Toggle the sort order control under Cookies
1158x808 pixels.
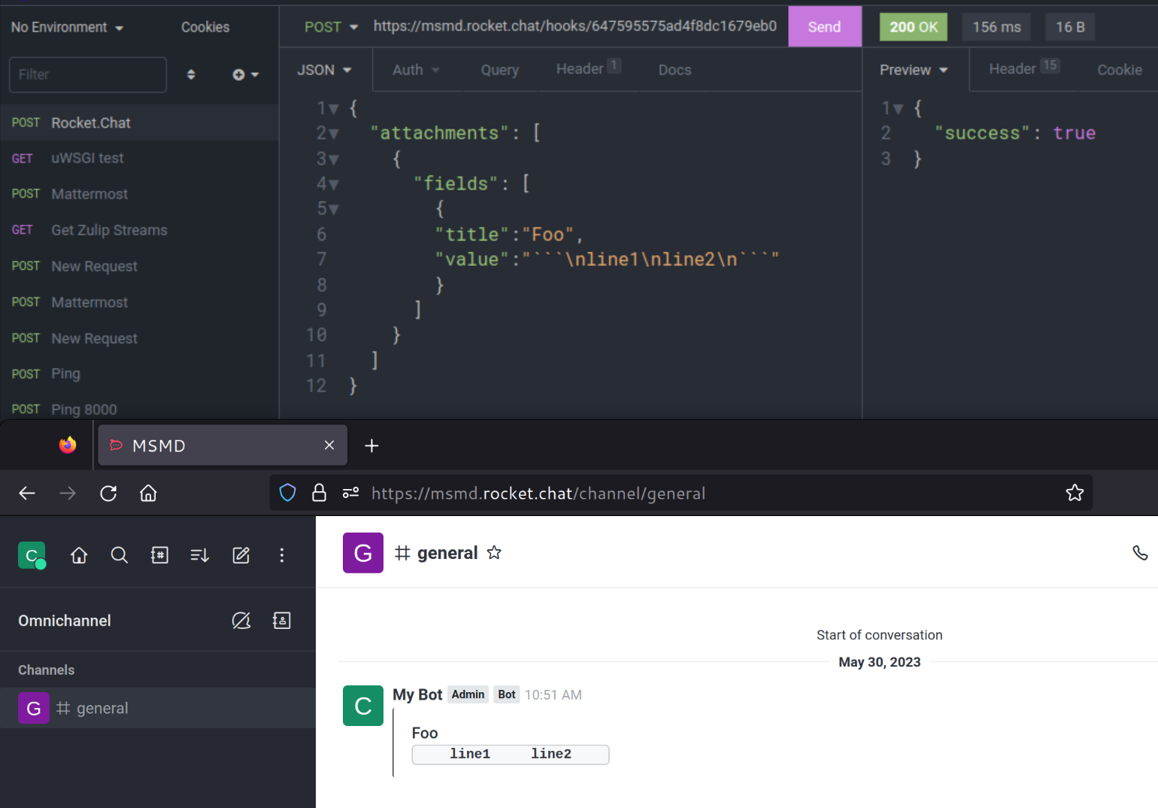pos(191,74)
